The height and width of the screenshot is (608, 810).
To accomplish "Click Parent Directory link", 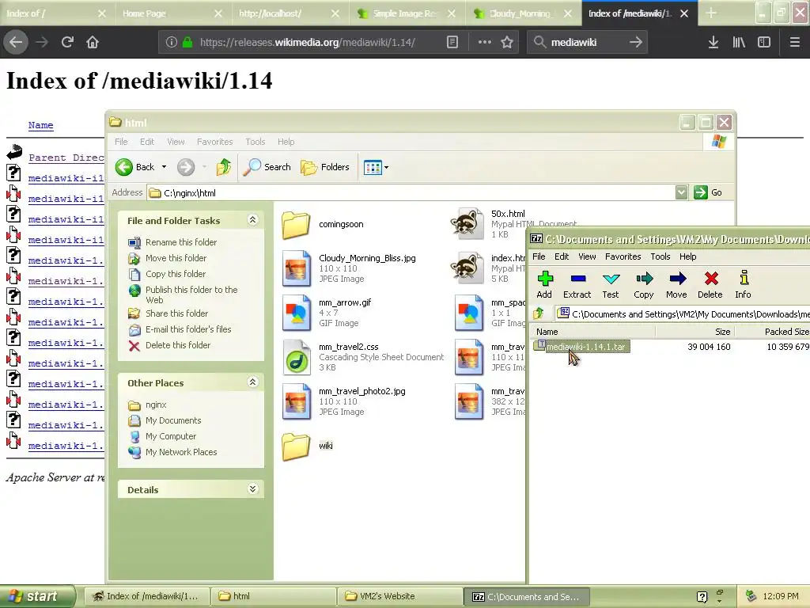I will 66,158.
